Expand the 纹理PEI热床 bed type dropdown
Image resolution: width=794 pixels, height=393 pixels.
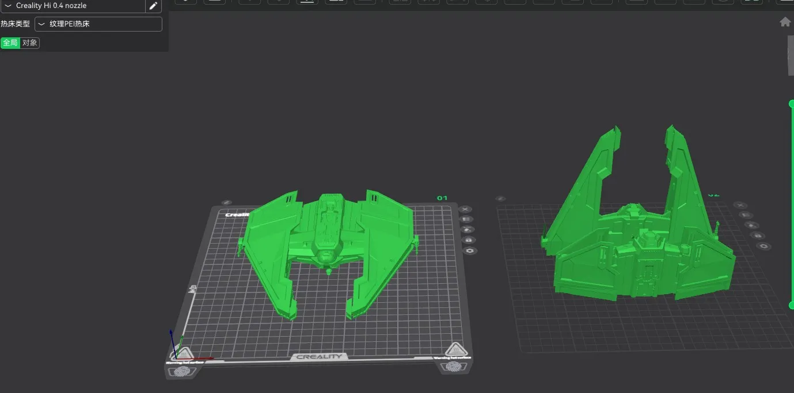[98, 24]
